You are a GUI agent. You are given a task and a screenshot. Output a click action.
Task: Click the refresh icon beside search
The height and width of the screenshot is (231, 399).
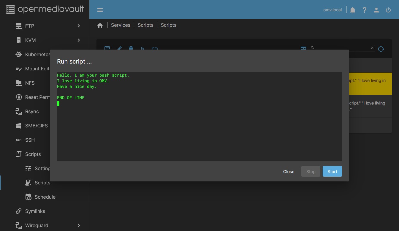point(381,49)
